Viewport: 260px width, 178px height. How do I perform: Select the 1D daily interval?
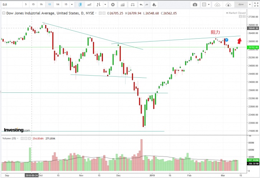click(49, 5)
